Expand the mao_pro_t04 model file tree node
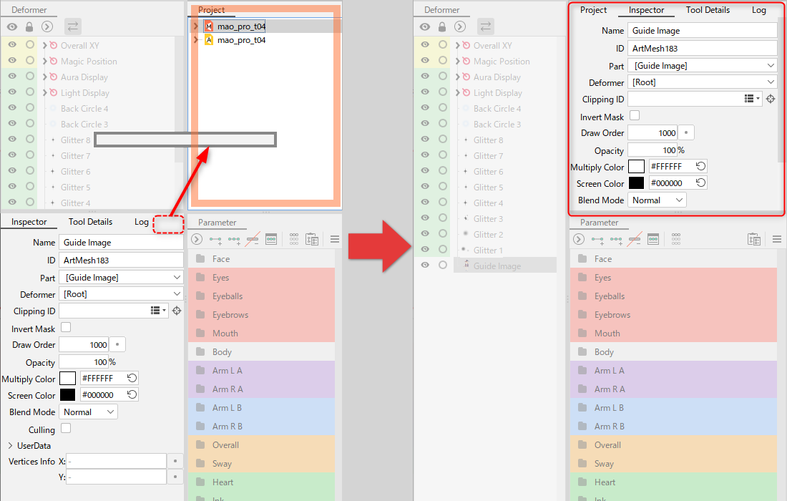 pyautogui.click(x=195, y=26)
